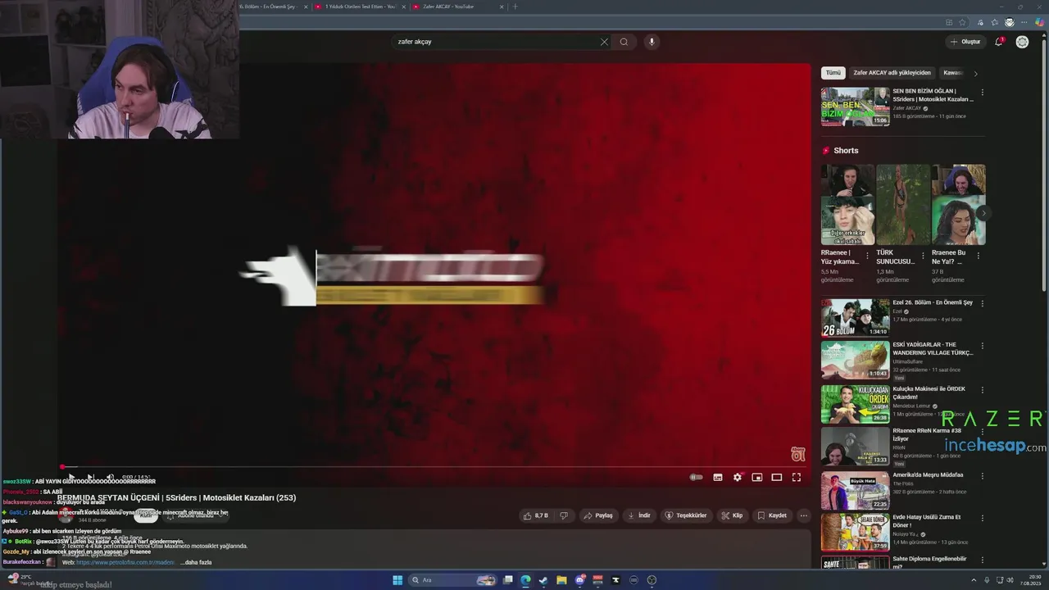
Task: Open options for Ezel 26. Bölüm video
Action: tap(982, 303)
